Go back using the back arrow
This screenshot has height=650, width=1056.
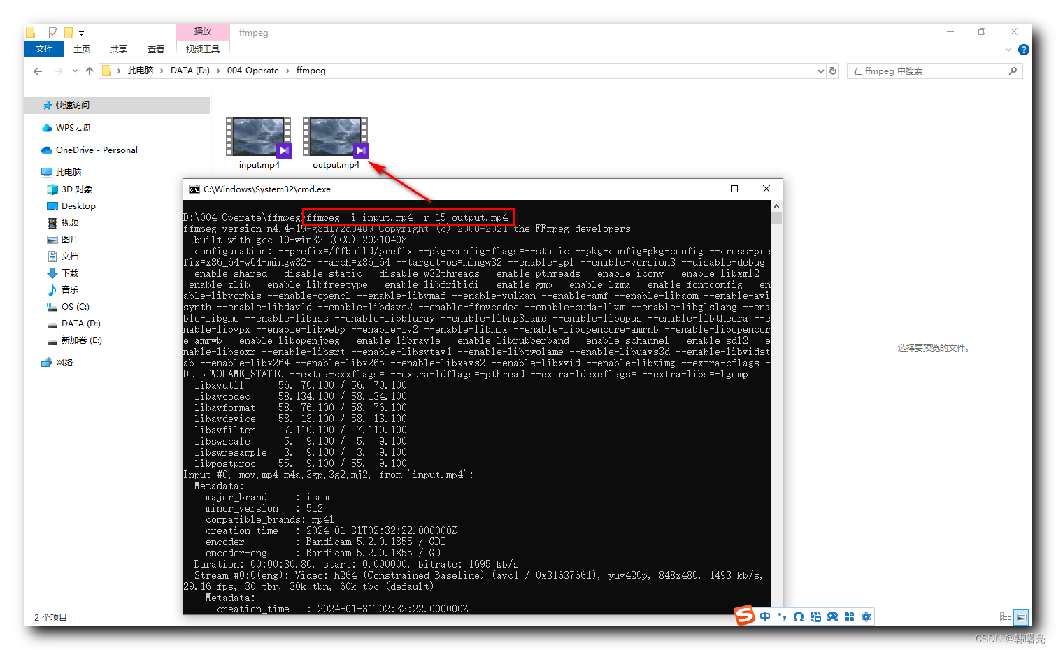tap(38, 71)
